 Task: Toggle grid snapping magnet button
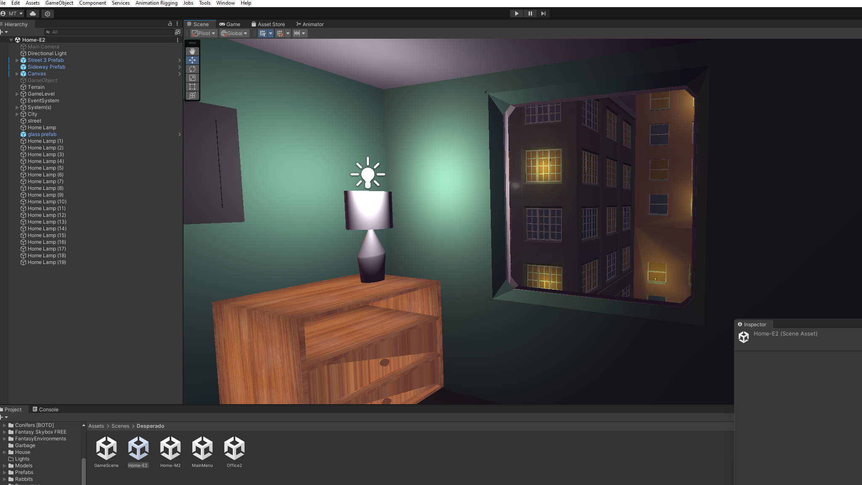280,33
